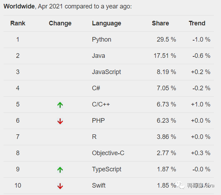221x195 pixels.
Task: Click Python's 29.5 % share value
Action: tap(166, 39)
